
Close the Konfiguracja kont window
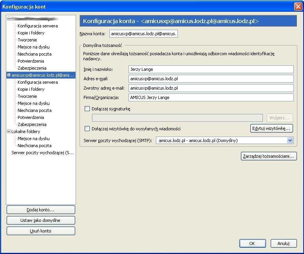click(297, 6)
